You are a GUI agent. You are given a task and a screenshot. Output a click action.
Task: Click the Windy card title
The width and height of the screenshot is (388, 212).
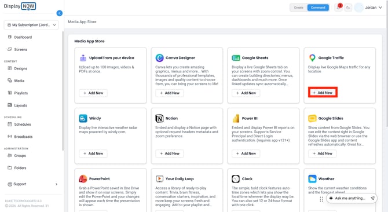[x=95, y=119]
